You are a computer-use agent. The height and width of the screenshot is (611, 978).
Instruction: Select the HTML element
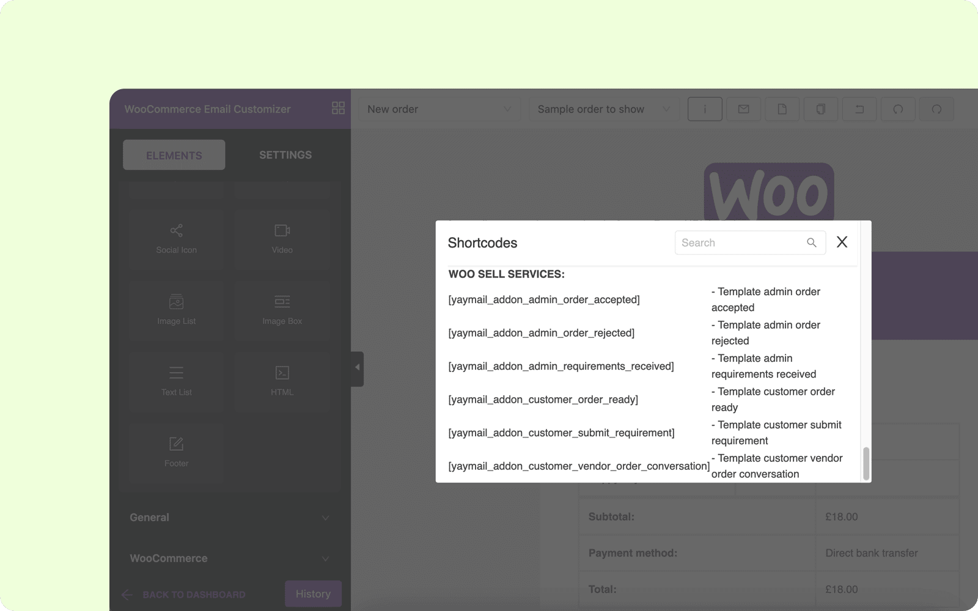(x=282, y=381)
